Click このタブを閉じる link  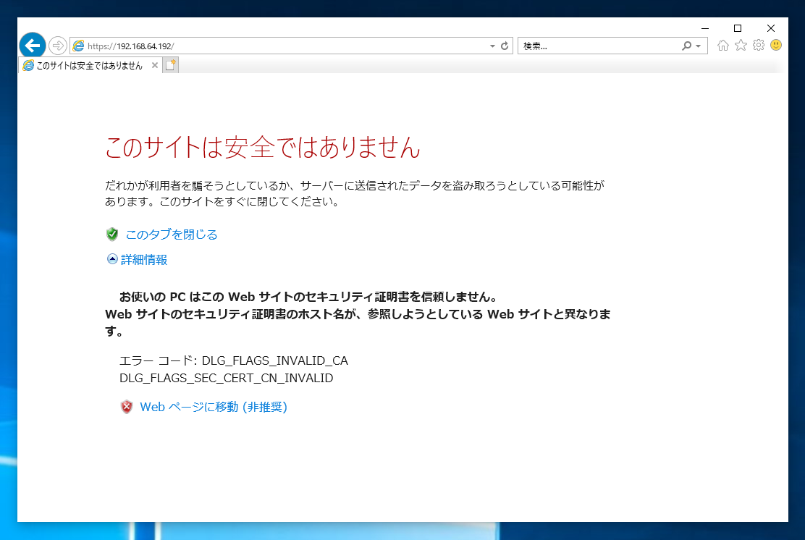pyautogui.click(x=172, y=235)
